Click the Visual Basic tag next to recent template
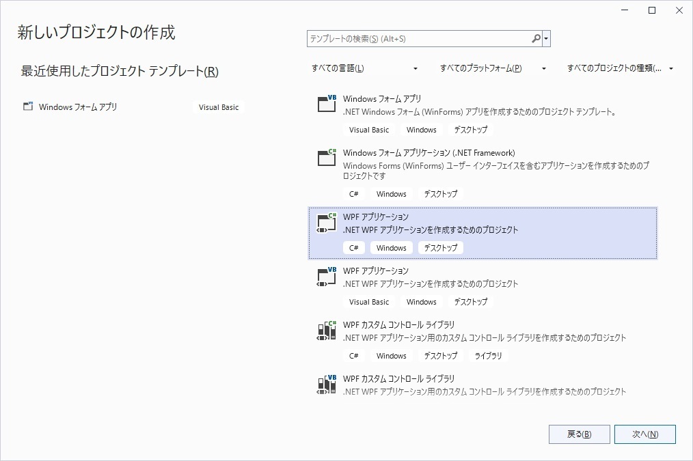Screen dimensions: 693x461 [219, 107]
